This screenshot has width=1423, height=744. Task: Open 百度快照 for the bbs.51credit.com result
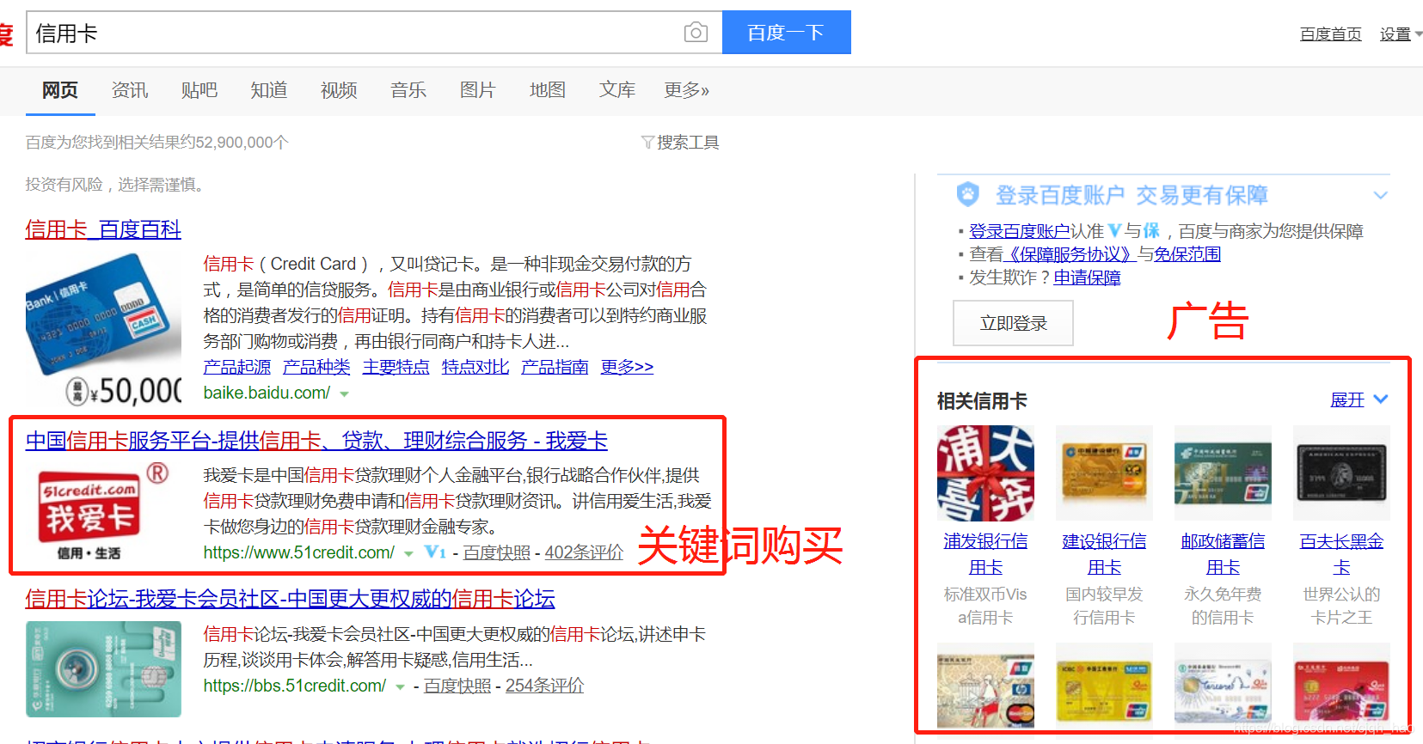coord(457,686)
